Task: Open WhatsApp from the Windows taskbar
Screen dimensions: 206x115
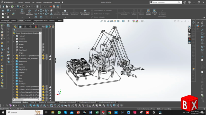Action: [59, 112]
